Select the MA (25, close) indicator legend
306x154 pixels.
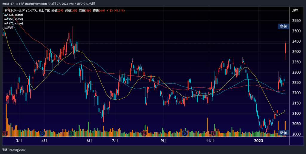tap(14, 15)
